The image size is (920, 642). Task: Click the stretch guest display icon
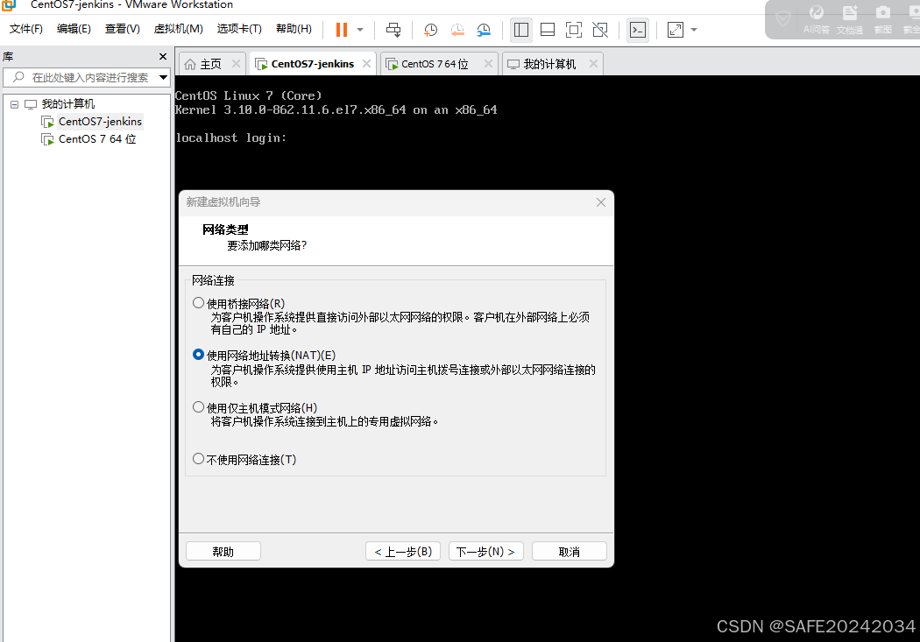676,30
